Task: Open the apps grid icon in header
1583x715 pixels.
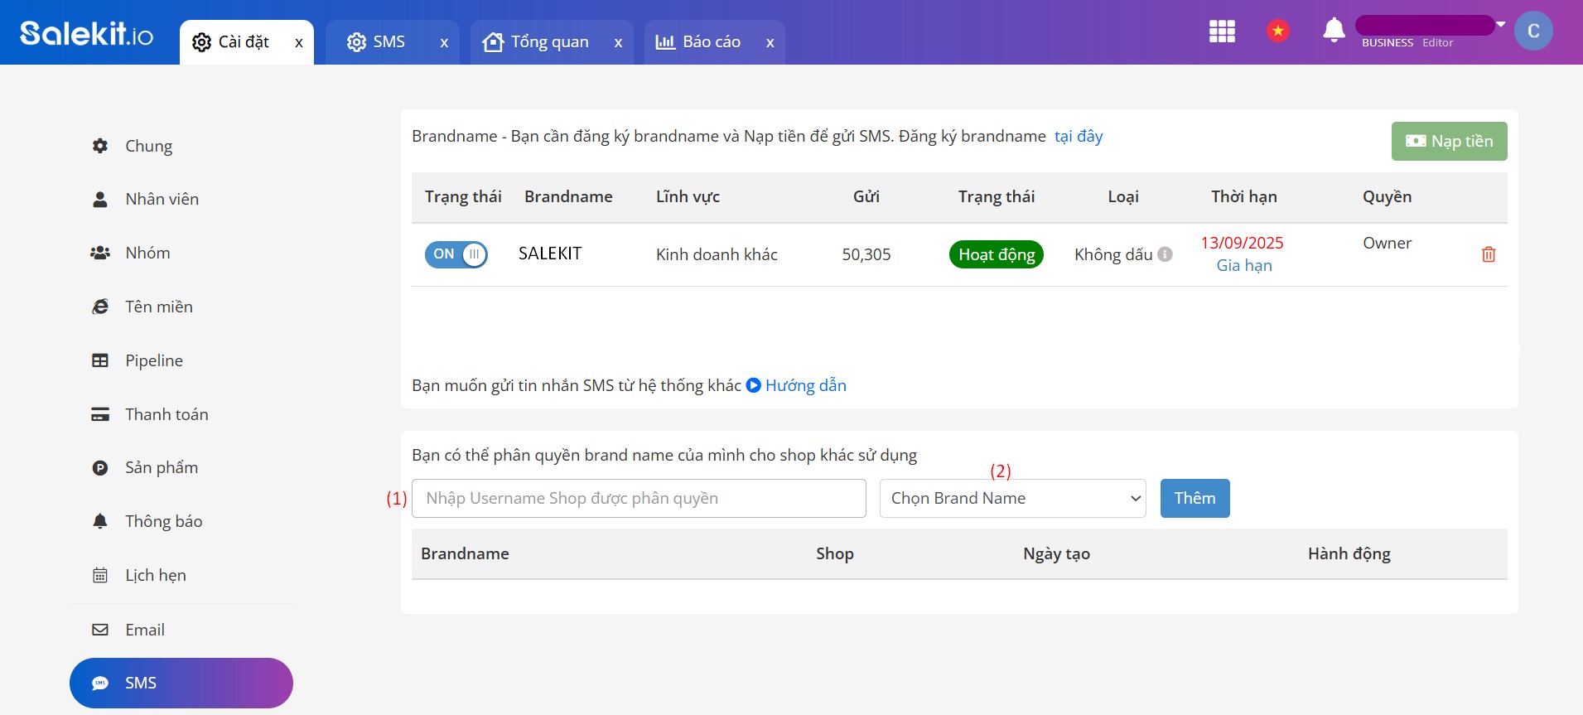Action: pos(1222,31)
